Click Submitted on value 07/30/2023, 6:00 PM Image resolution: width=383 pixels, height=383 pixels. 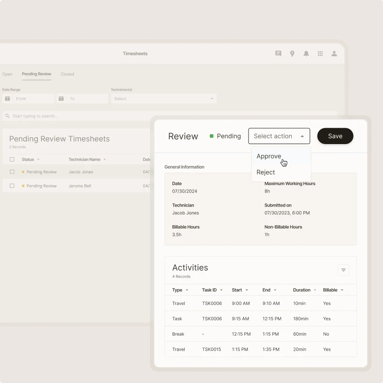287,213
